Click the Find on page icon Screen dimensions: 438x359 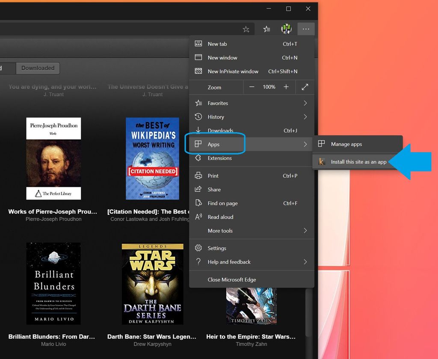coord(198,203)
